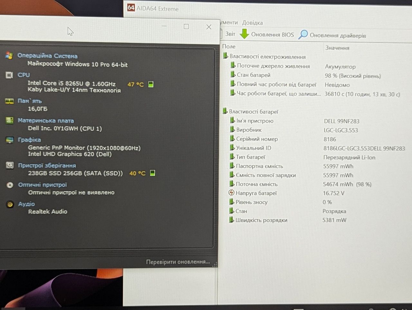Click the Realtek Audio text

[x=48, y=211]
